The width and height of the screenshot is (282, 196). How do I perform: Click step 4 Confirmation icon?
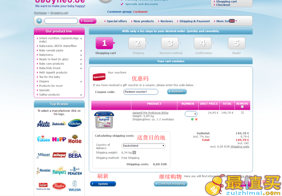pyautogui.click(x=203, y=43)
